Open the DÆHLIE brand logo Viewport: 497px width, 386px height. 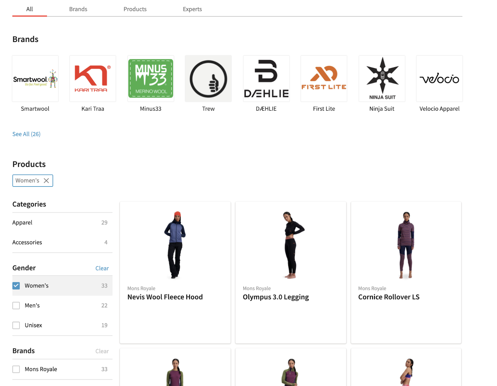coord(266,79)
